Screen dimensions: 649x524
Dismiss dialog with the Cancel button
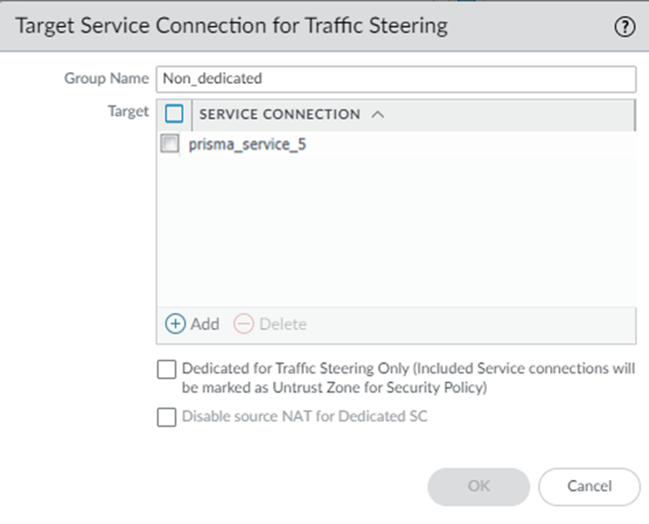click(589, 486)
